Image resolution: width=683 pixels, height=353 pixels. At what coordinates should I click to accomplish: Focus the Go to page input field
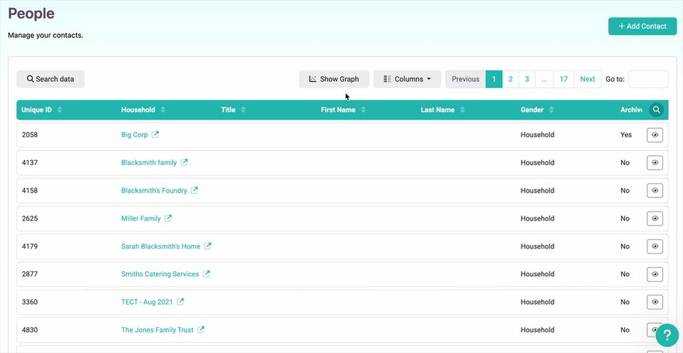[x=648, y=79]
